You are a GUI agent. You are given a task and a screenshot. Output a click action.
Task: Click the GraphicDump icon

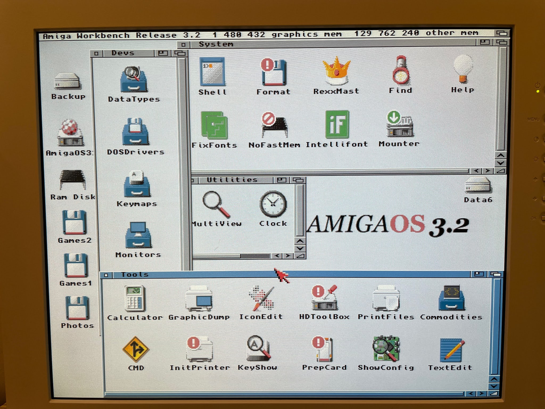(x=199, y=298)
